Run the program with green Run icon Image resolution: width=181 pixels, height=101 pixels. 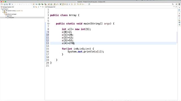(x=39, y=4)
